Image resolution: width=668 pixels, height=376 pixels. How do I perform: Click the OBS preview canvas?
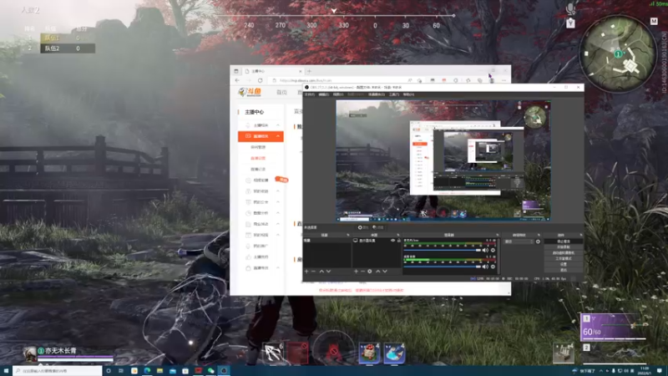(x=443, y=160)
